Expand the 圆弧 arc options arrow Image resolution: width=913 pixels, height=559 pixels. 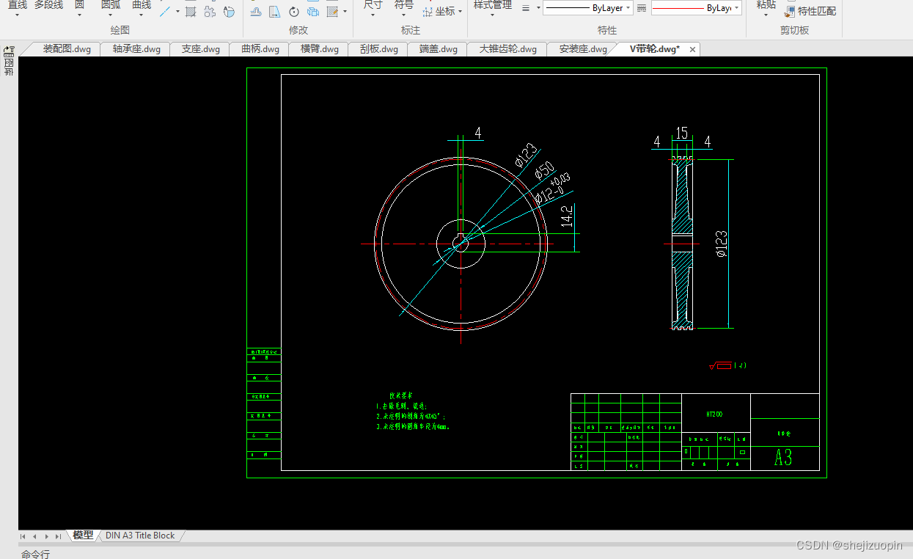pos(110,15)
